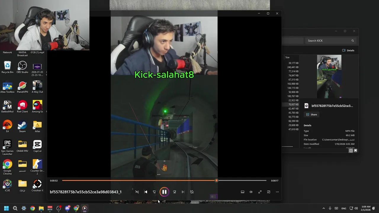Screen dimensions: 379x213
Task: Open the BakkesMod desktop shortcut
Action: click(x=7, y=106)
